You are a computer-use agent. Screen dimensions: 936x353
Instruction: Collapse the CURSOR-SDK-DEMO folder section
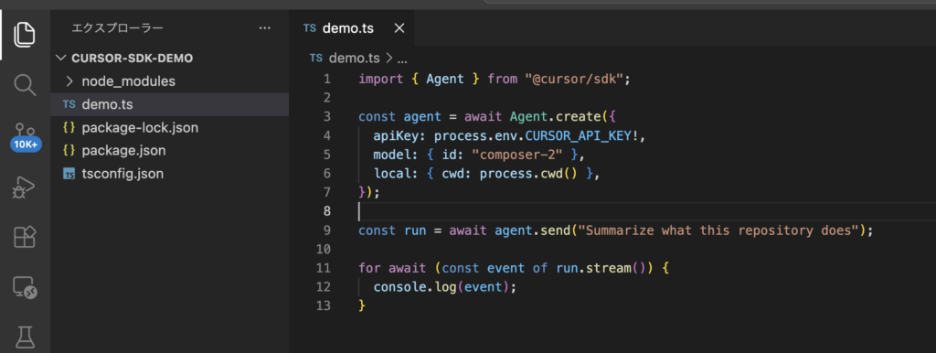point(169,58)
